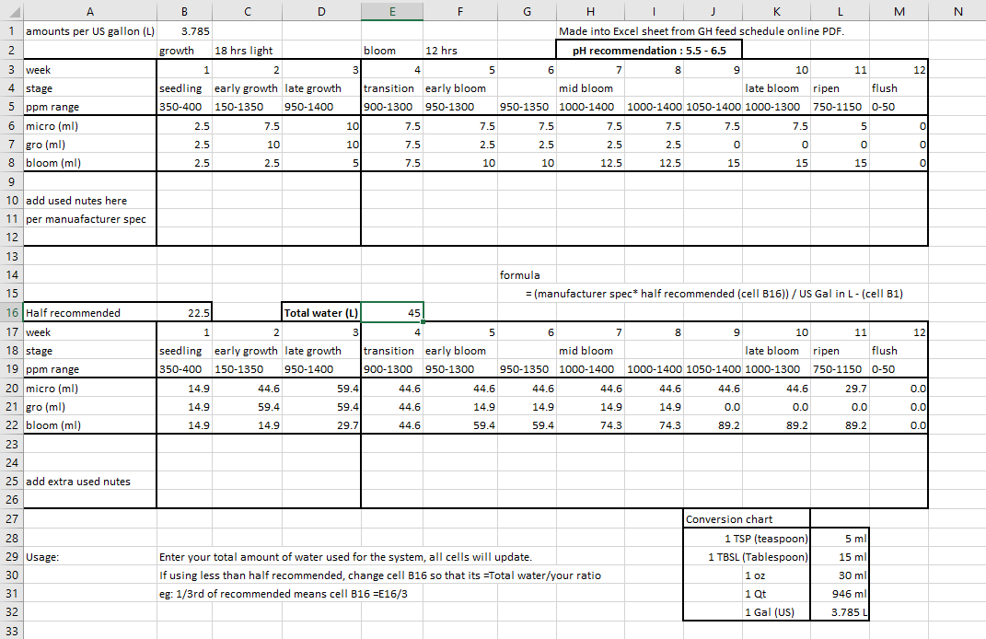Click the '946 ml' conversion value cell
This screenshot has height=639, width=986.
pos(841,594)
